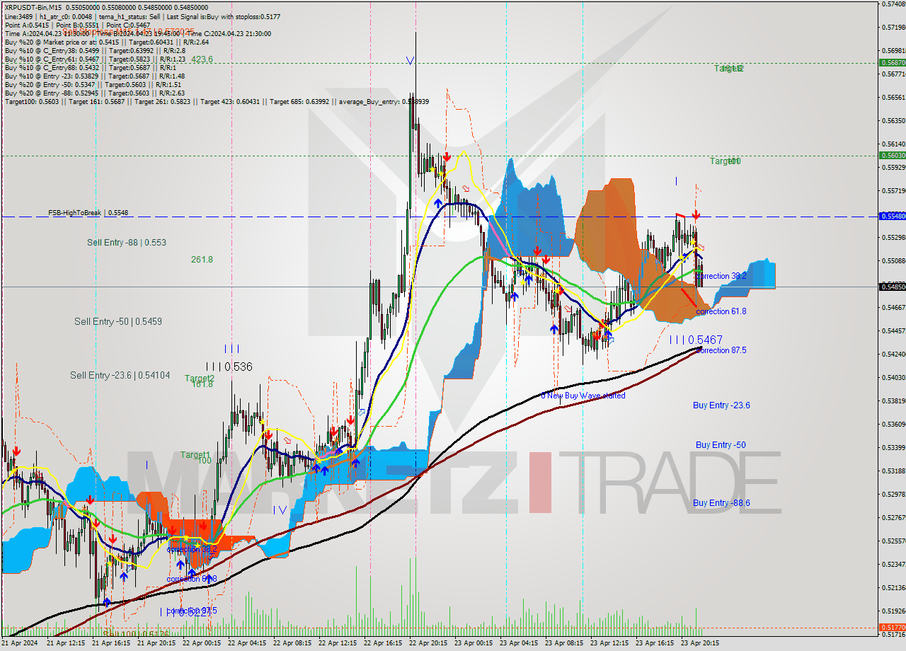Click the black 0.5485 current price tag
This screenshot has height=651, width=906.
[x=892, y=287]
